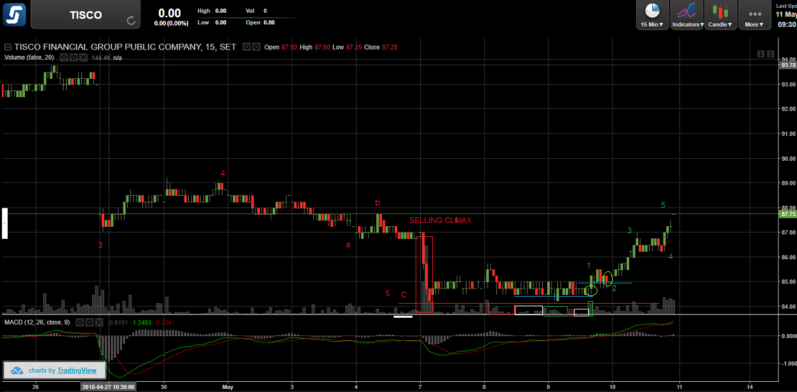Open the More options dropdown
Image resolution: width=797 pixels, height=392 pixels.
click(754, 15)
